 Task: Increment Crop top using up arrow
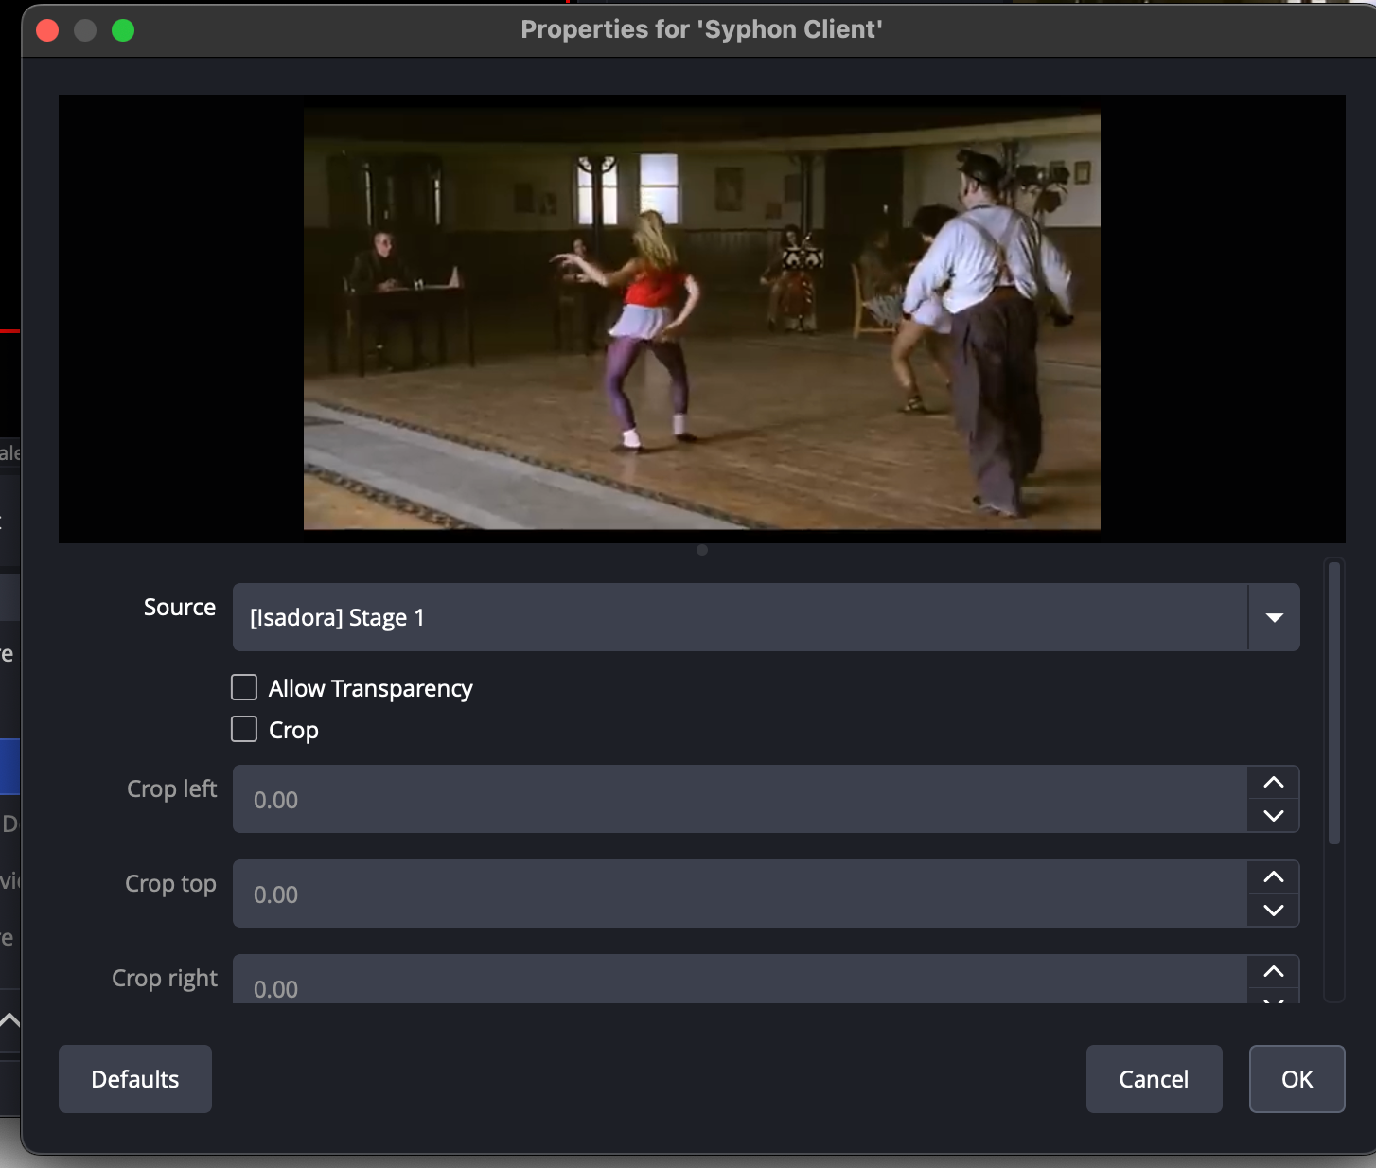pos(1274,877)
